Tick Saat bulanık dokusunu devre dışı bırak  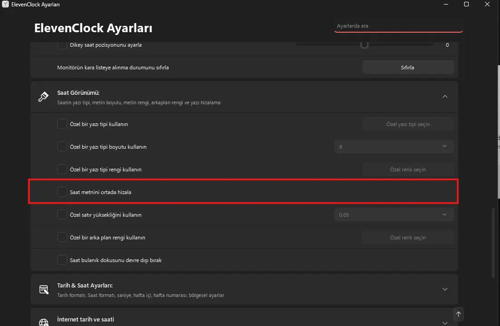[x=62, y=260]
